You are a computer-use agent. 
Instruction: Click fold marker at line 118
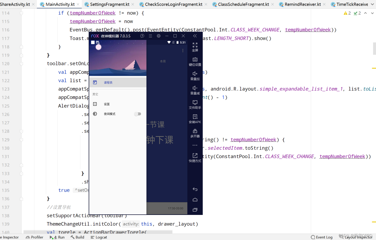[x=22, y=47]
